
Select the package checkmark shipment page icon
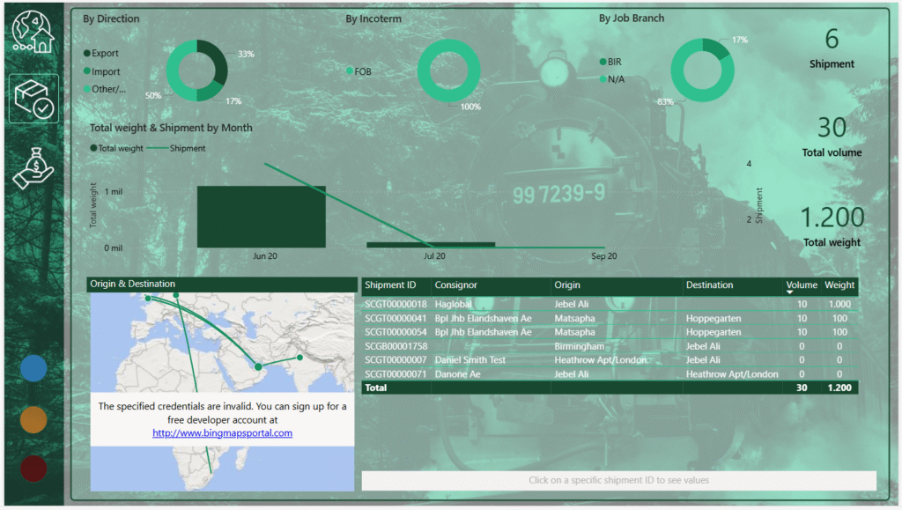coord(33,99)
